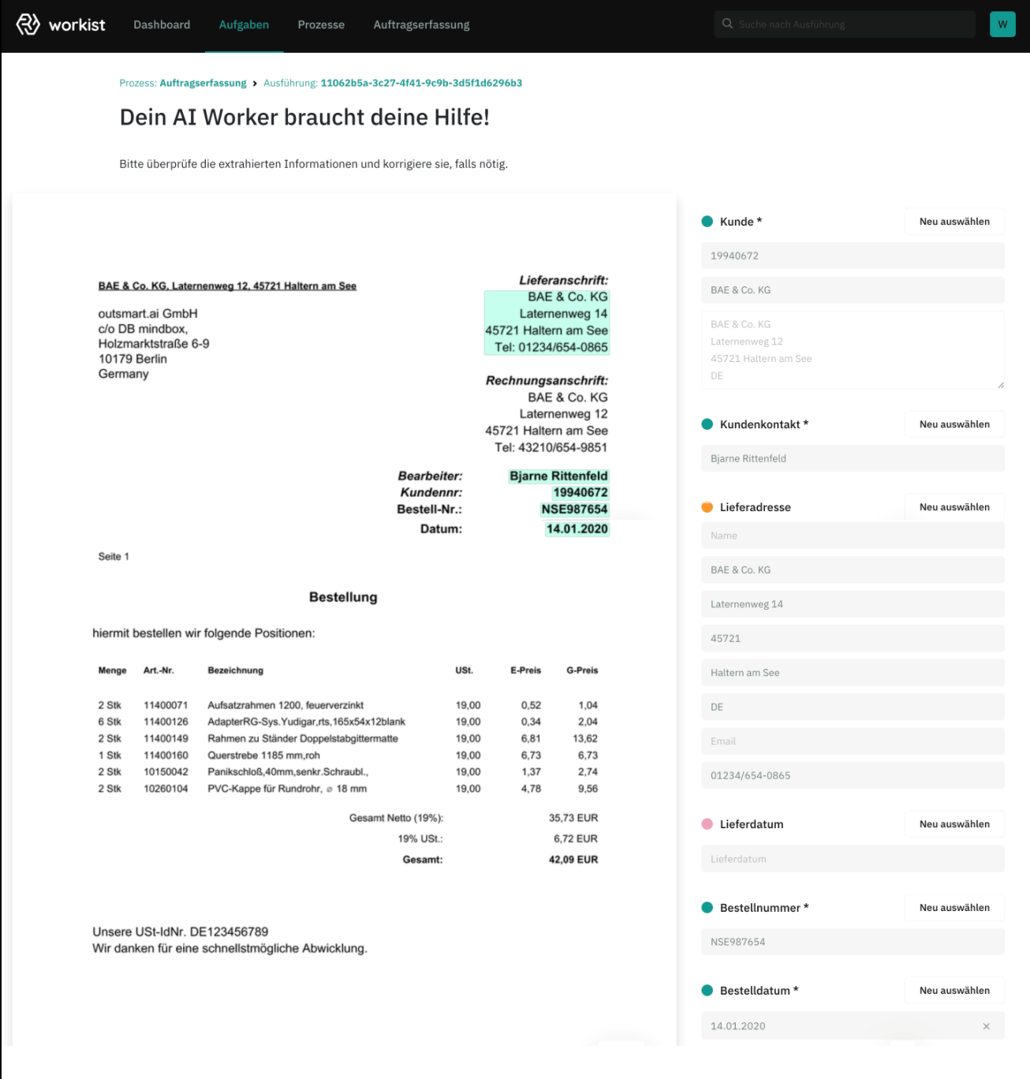Screen dimensions: 1030x1079
Task: Click Neu auswählen for Kundenkontakt
Action: click(x=954, y=424)
